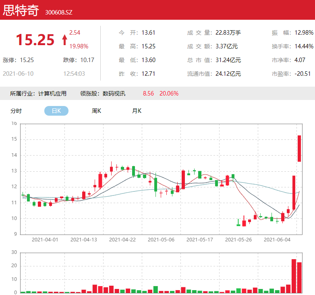This screenshot has width=315, height=295.
Task: Click the 振幅 value 12.98%
Action: click(x=304, y=33)
